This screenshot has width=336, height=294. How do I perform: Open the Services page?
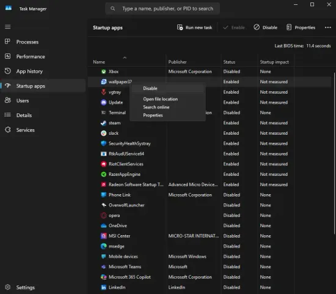[43, 130]
